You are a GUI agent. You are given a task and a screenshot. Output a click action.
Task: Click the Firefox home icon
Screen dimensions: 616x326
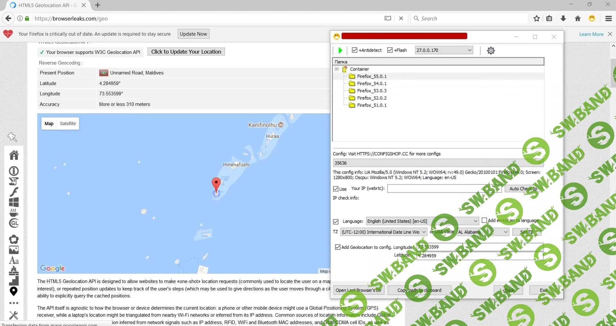click(577, 19)
